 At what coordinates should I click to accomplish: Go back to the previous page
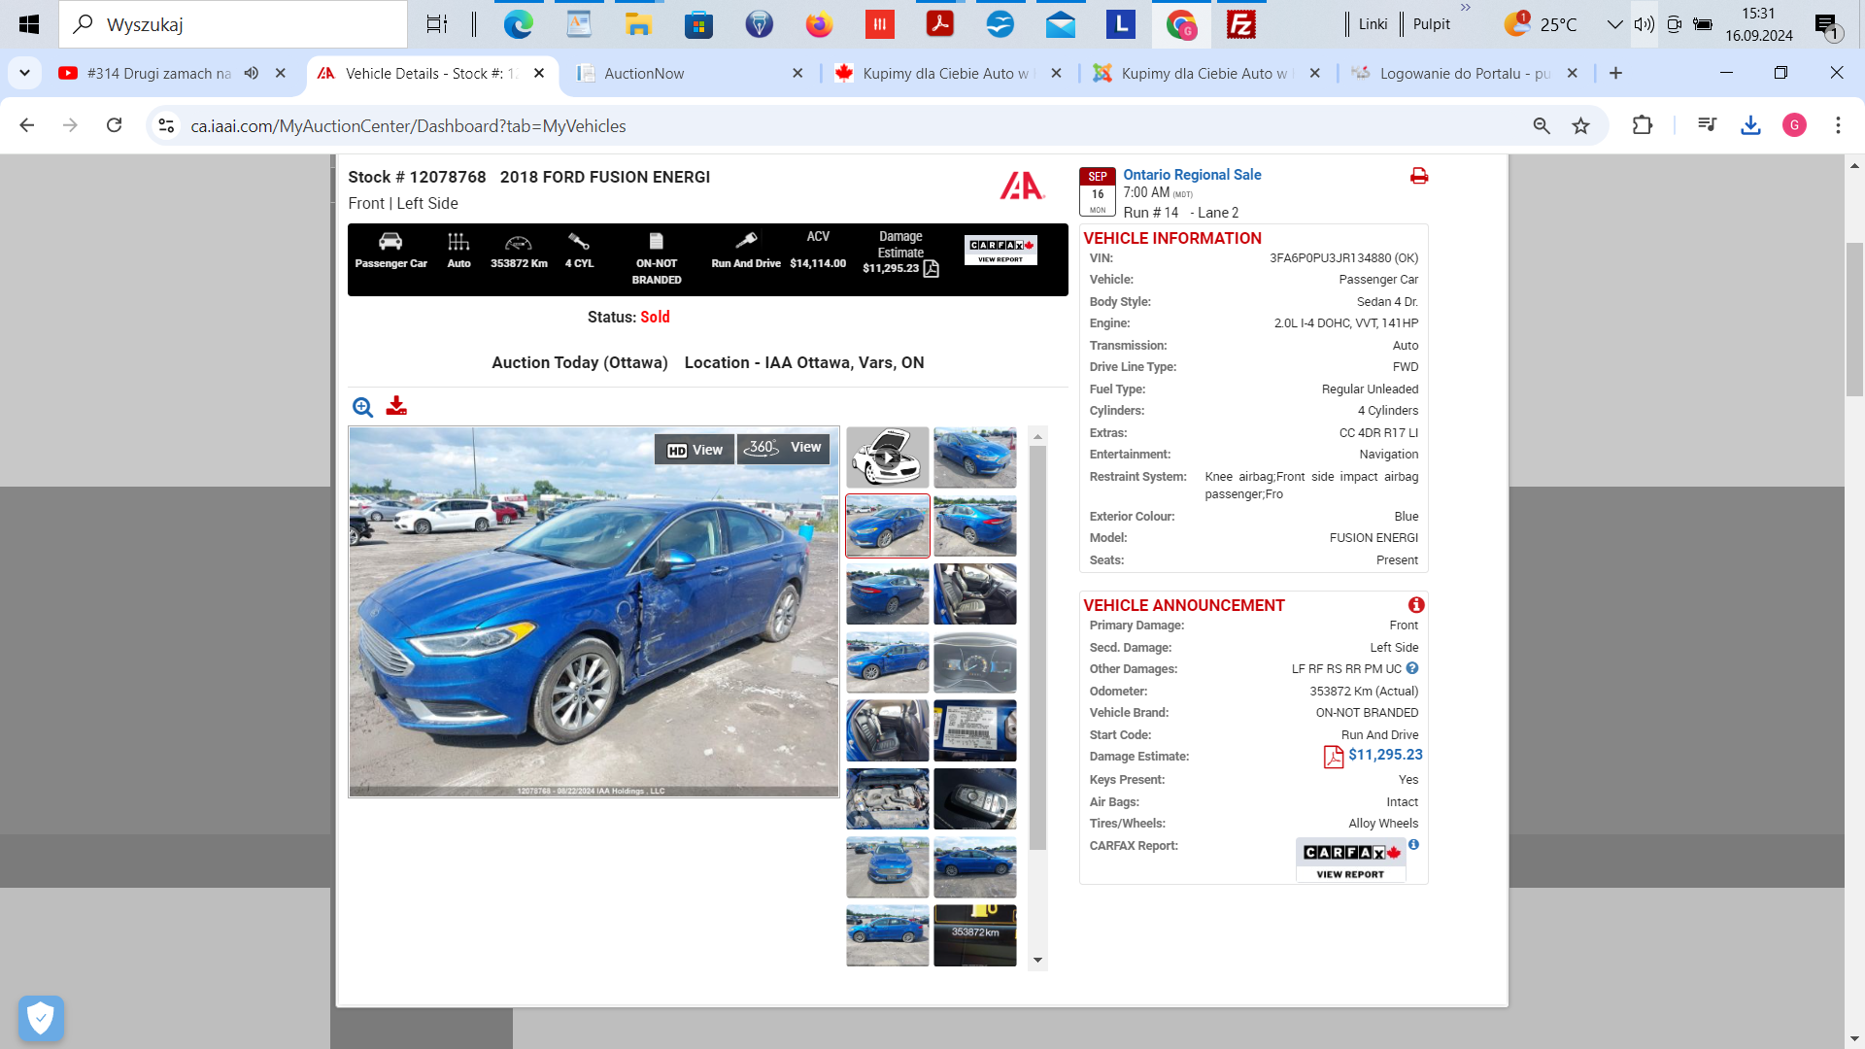tap(27, 125)
